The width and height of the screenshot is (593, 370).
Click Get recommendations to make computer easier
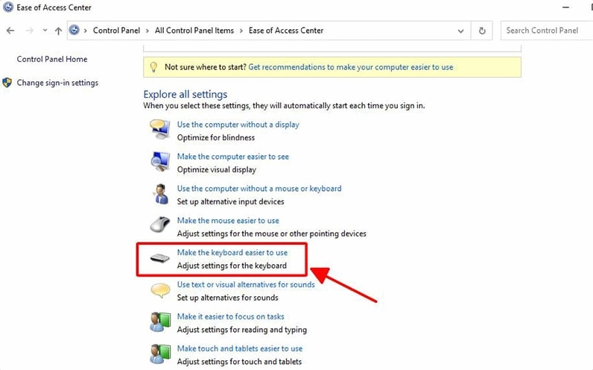coord(351,67)
